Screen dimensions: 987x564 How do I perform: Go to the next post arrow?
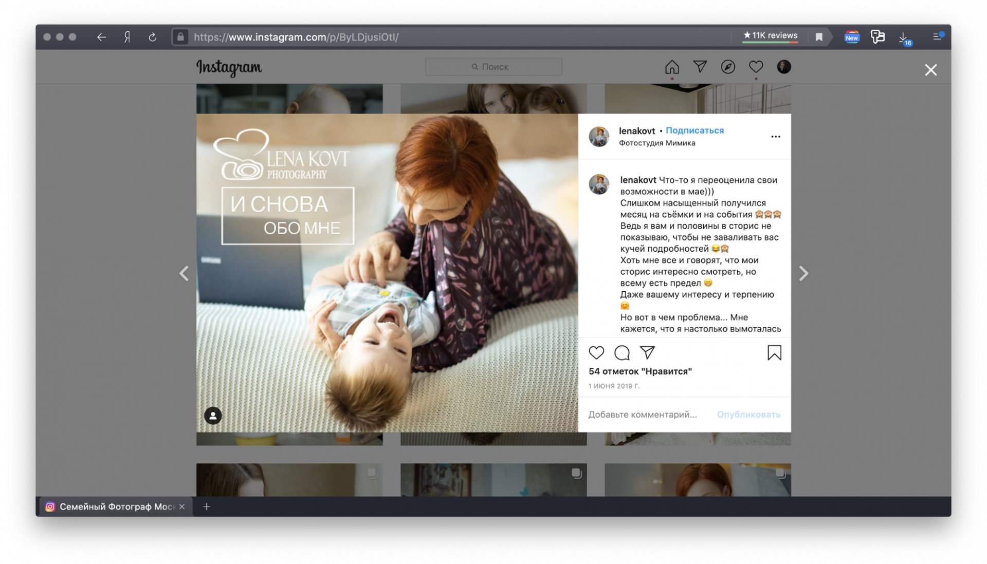(803, 274)
